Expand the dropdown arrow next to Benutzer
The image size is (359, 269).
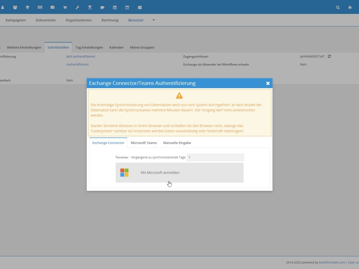[x=154, y=20]
